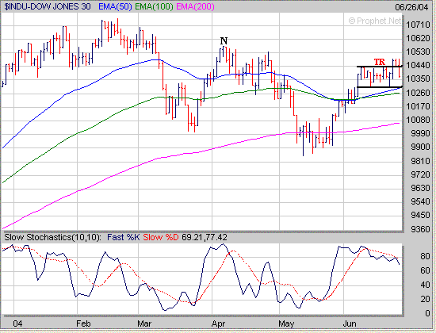Click the red TR trading range label
The image size is (436, 333).
[x=380, y=62]
